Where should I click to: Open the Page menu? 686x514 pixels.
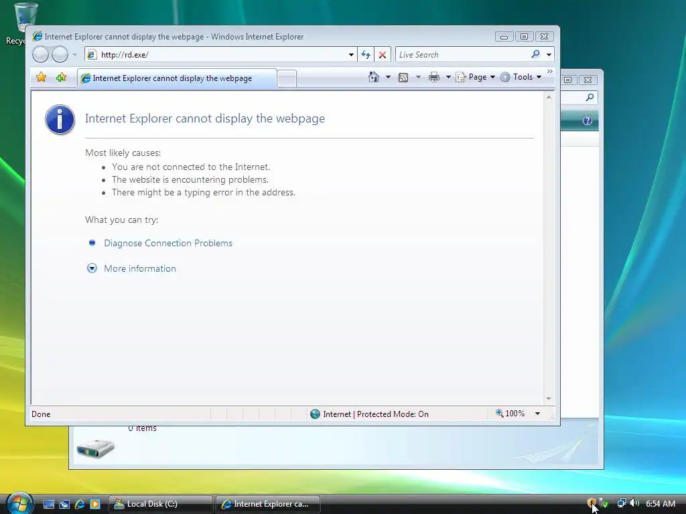point(476,77)
